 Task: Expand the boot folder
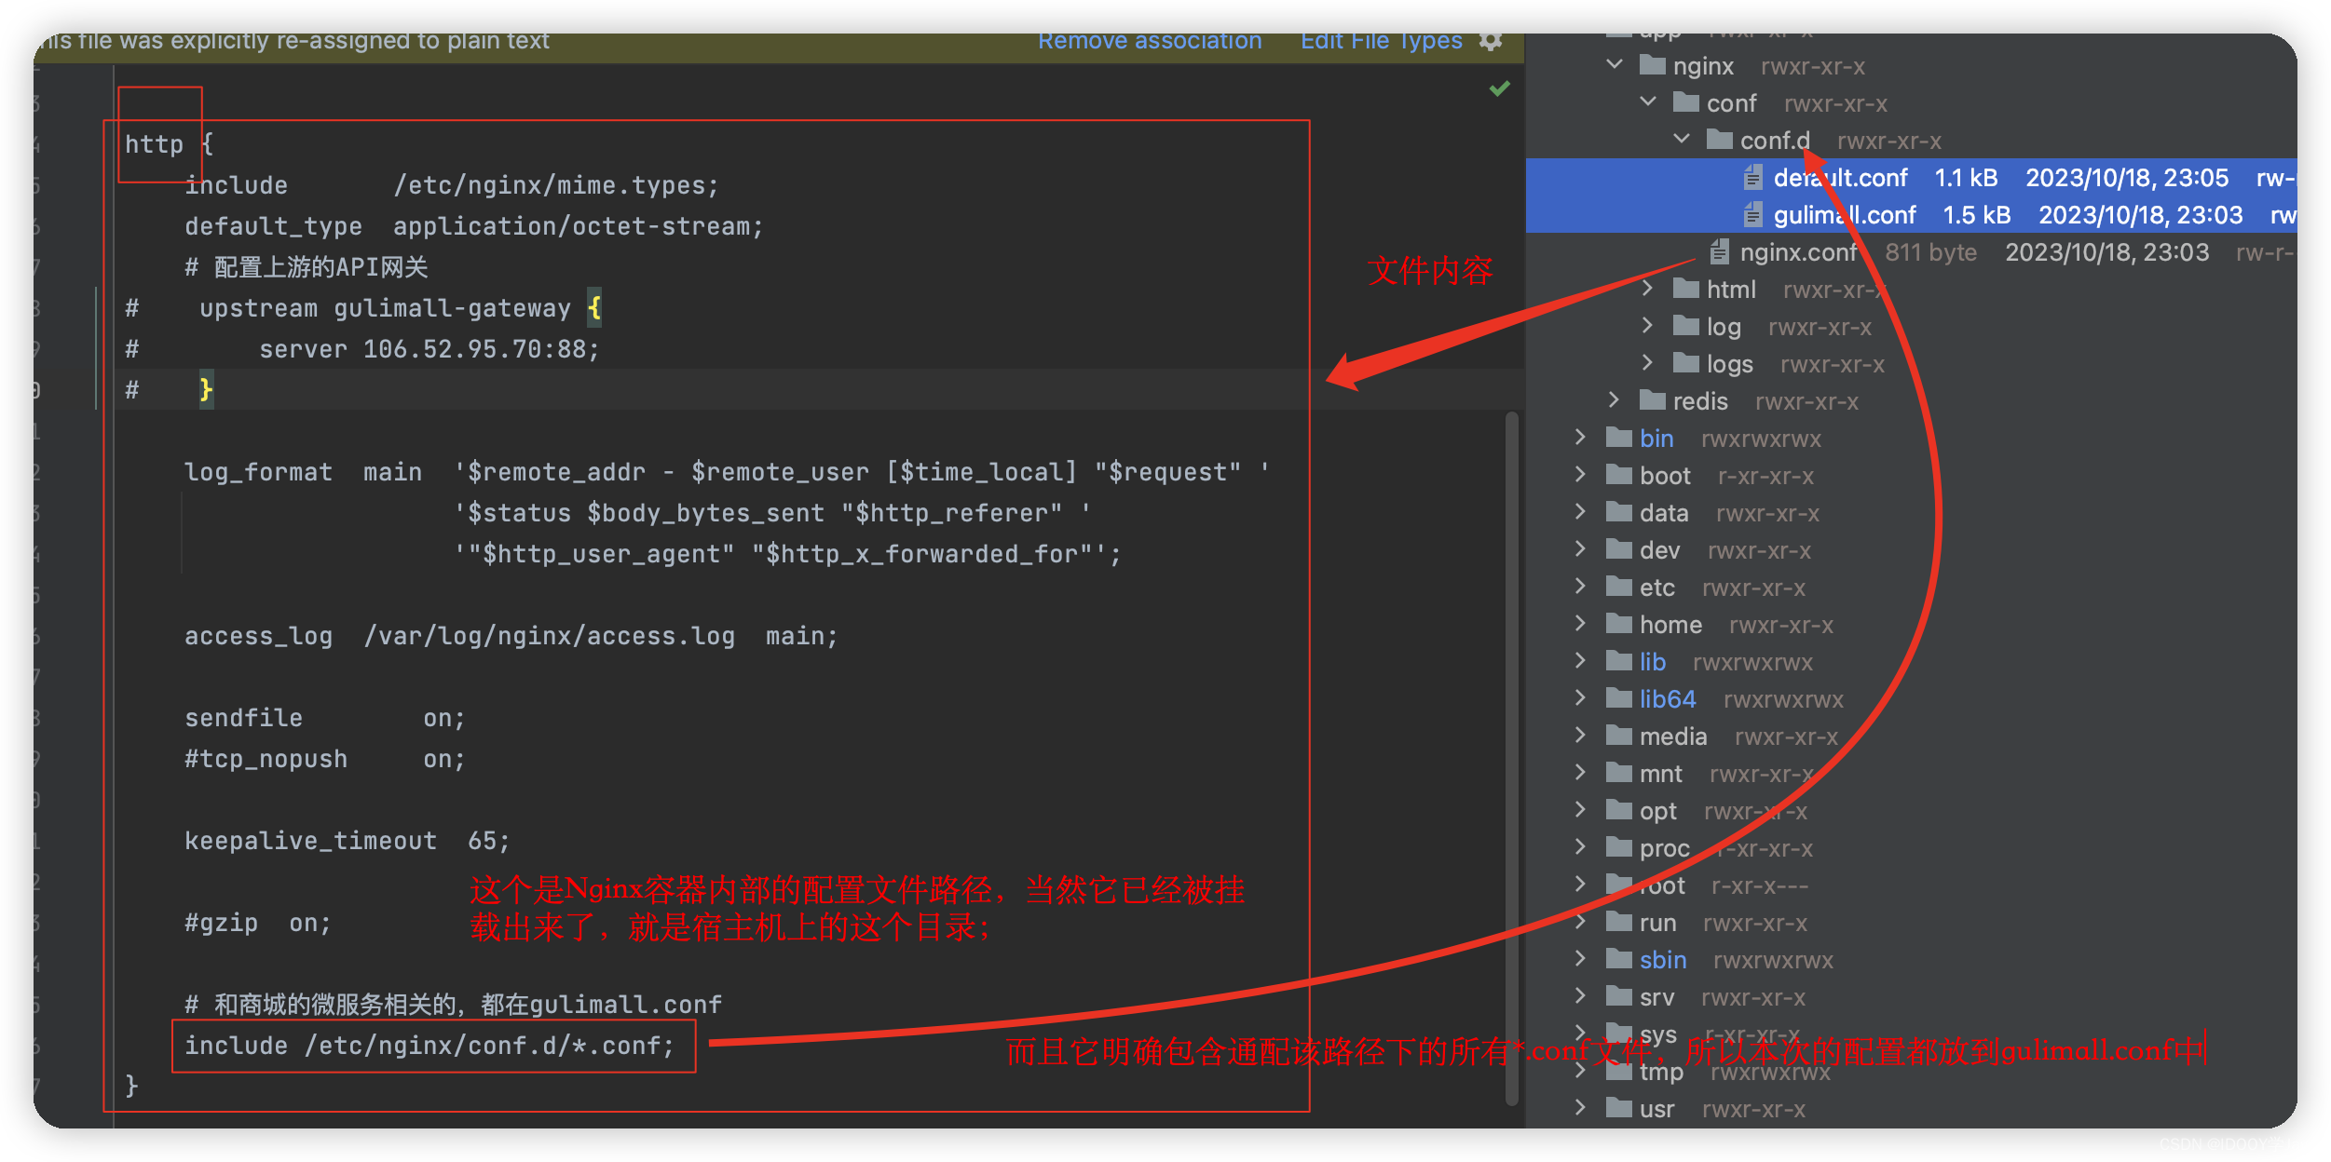1581,475
